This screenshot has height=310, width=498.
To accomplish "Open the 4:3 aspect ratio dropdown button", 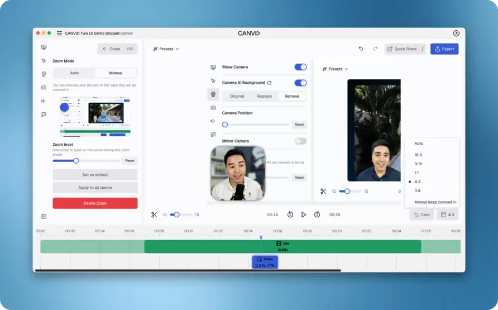I will point(447,214).
